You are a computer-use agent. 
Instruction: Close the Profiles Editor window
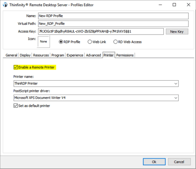188,5
